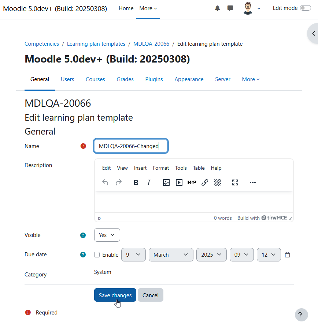Open the notifications bell
318x328 pixels.
click(x=217, y=8)
